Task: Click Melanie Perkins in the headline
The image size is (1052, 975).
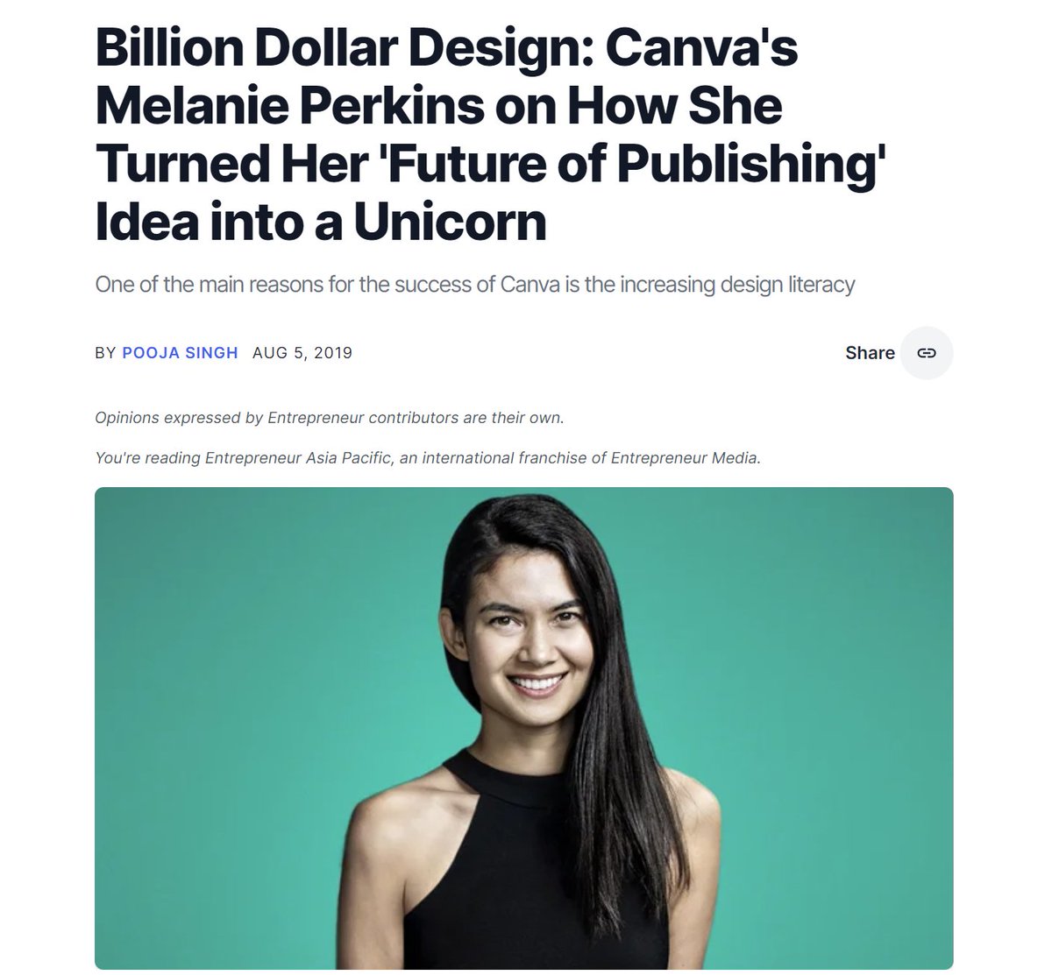Action: (289, 105)
